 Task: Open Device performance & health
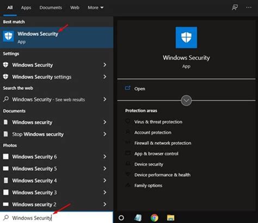point(162,175)
